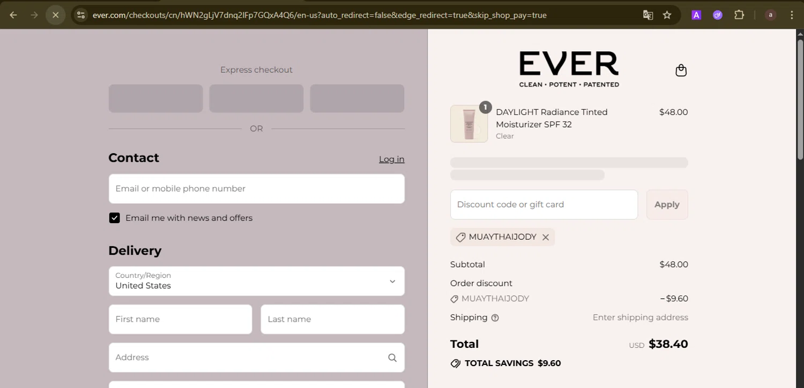The image size is (804, 388).
Task: Click the Order discount label
Action: point(481,283)
